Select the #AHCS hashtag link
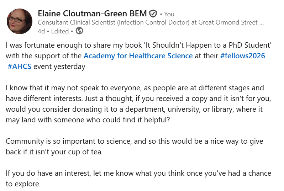This screenshot has width=284, height=191. tap(20, 67)
